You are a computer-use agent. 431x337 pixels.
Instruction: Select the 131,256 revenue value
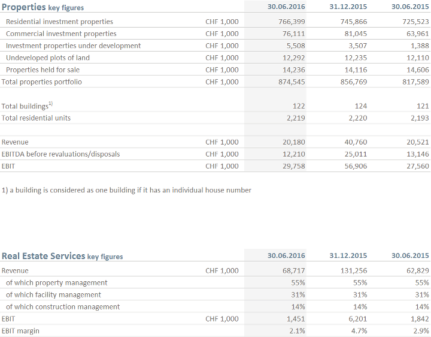click(x=353, y=270)
